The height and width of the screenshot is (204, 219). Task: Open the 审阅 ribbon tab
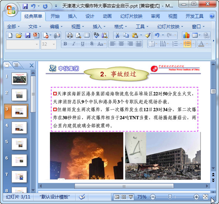click(155, 16)
